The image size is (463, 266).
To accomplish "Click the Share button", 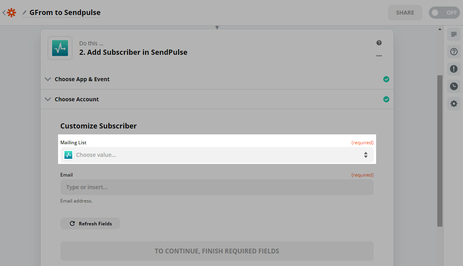I will click(x=405, y=13).
